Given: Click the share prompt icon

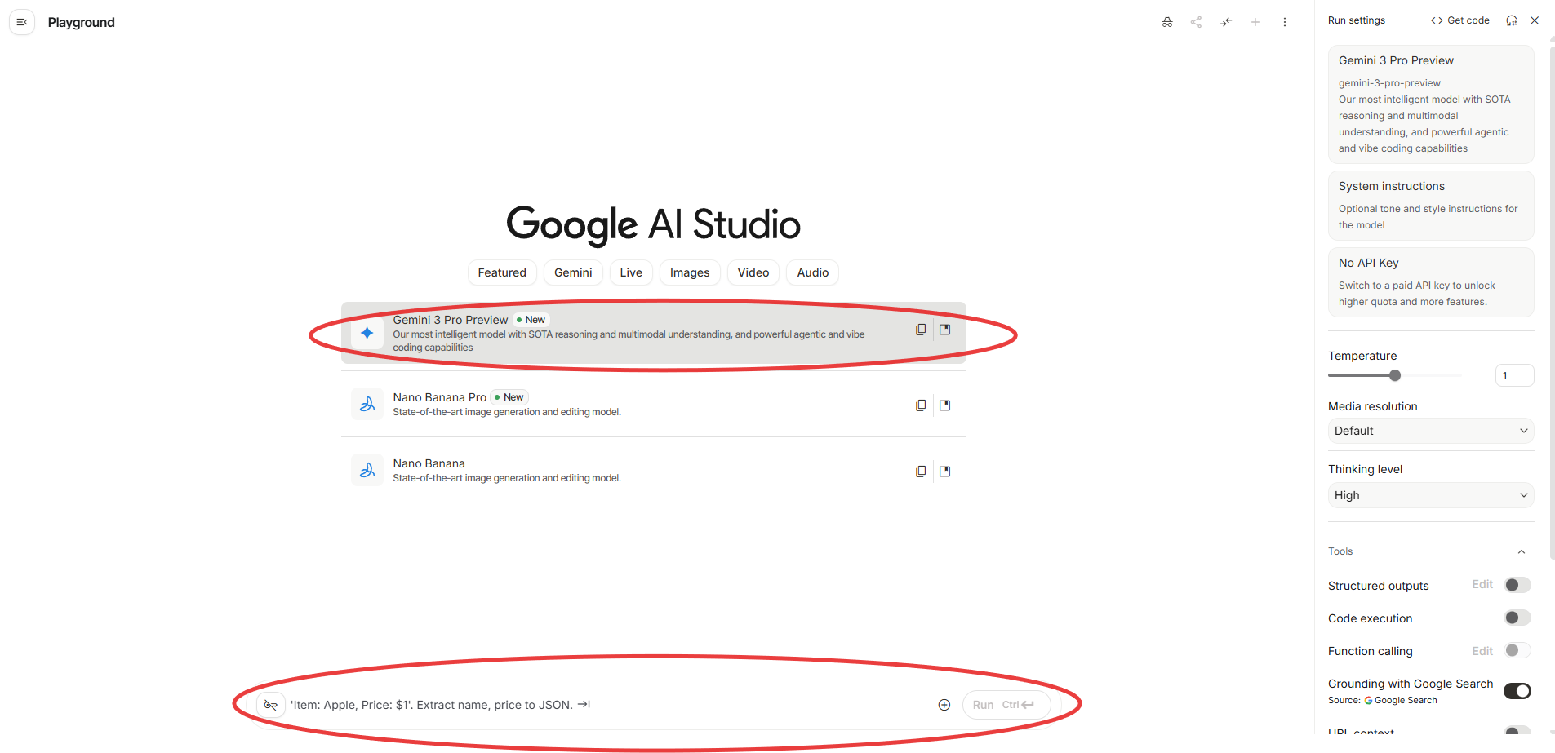Looking at the screenshot, I should click(1197, 22).
